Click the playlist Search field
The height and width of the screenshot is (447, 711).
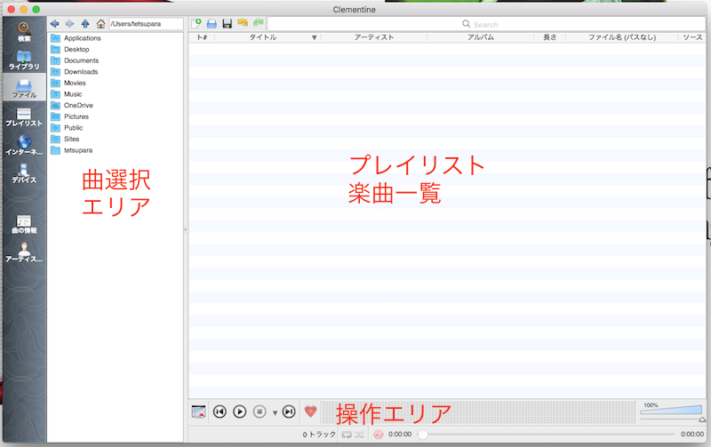point(533,24)
